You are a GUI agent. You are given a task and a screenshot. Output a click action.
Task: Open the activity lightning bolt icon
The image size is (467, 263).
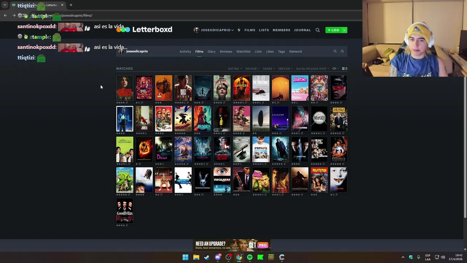click(x=239, y=30)
